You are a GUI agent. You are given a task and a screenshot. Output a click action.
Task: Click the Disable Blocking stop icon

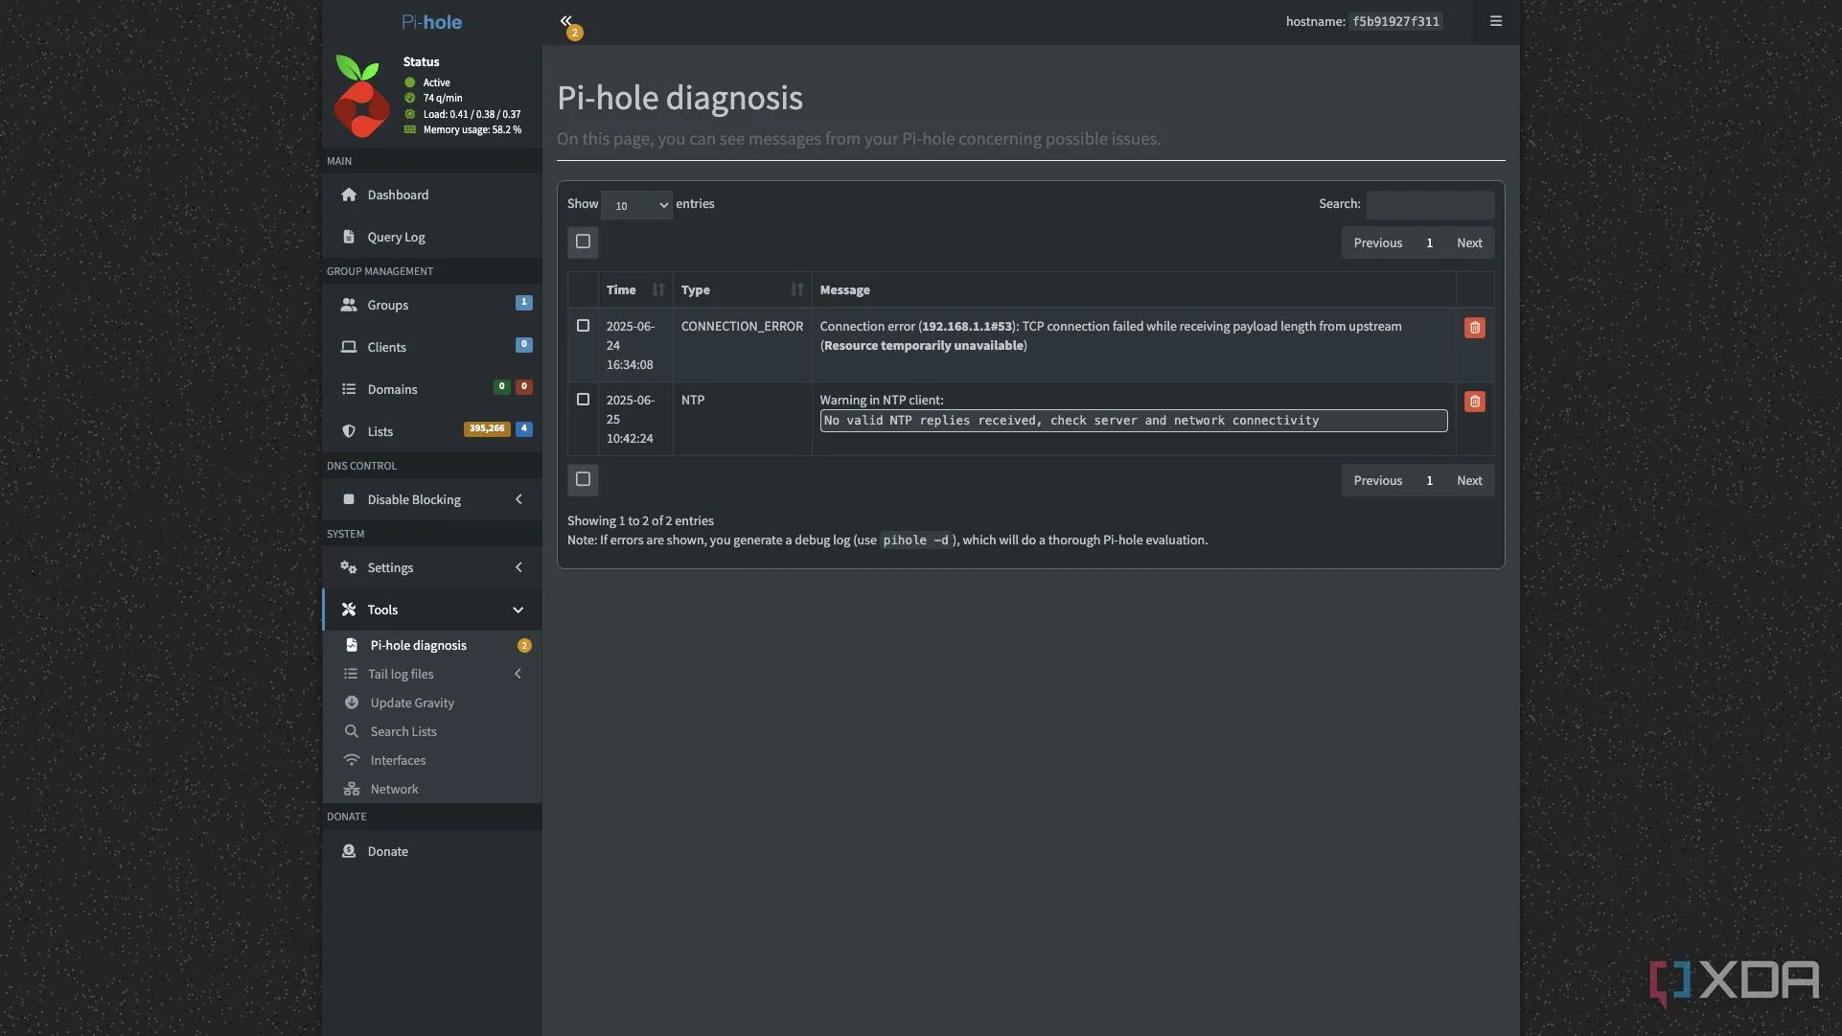click(349, 499)
